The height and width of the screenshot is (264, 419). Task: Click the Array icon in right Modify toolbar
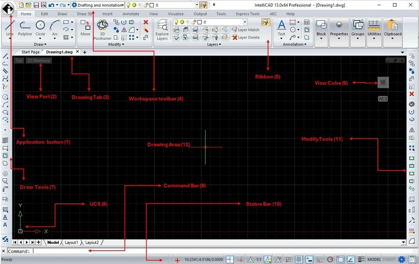(412, 148)
